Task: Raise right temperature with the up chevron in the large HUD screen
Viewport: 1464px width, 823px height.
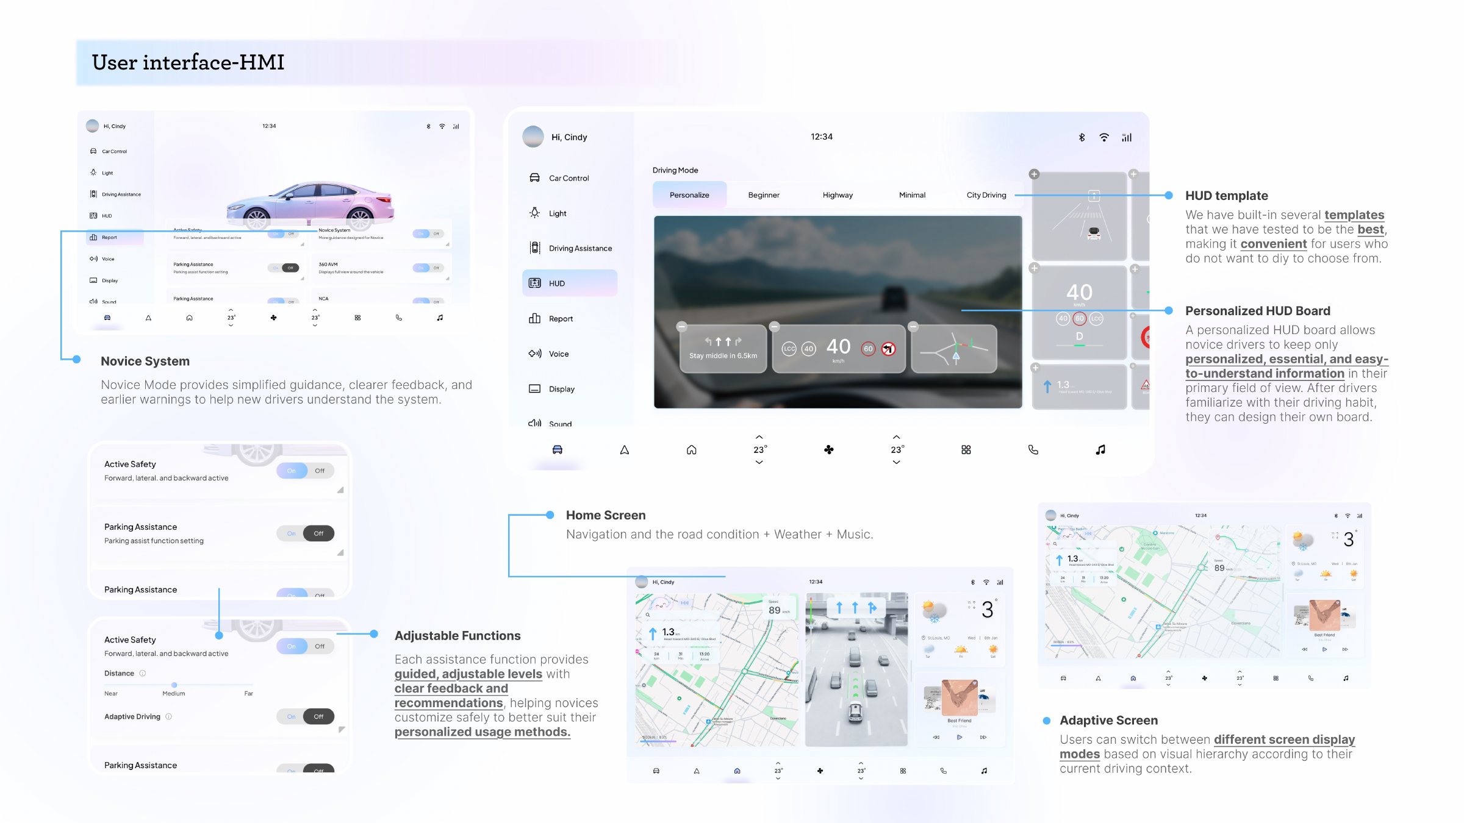Action: coord(896,437)
